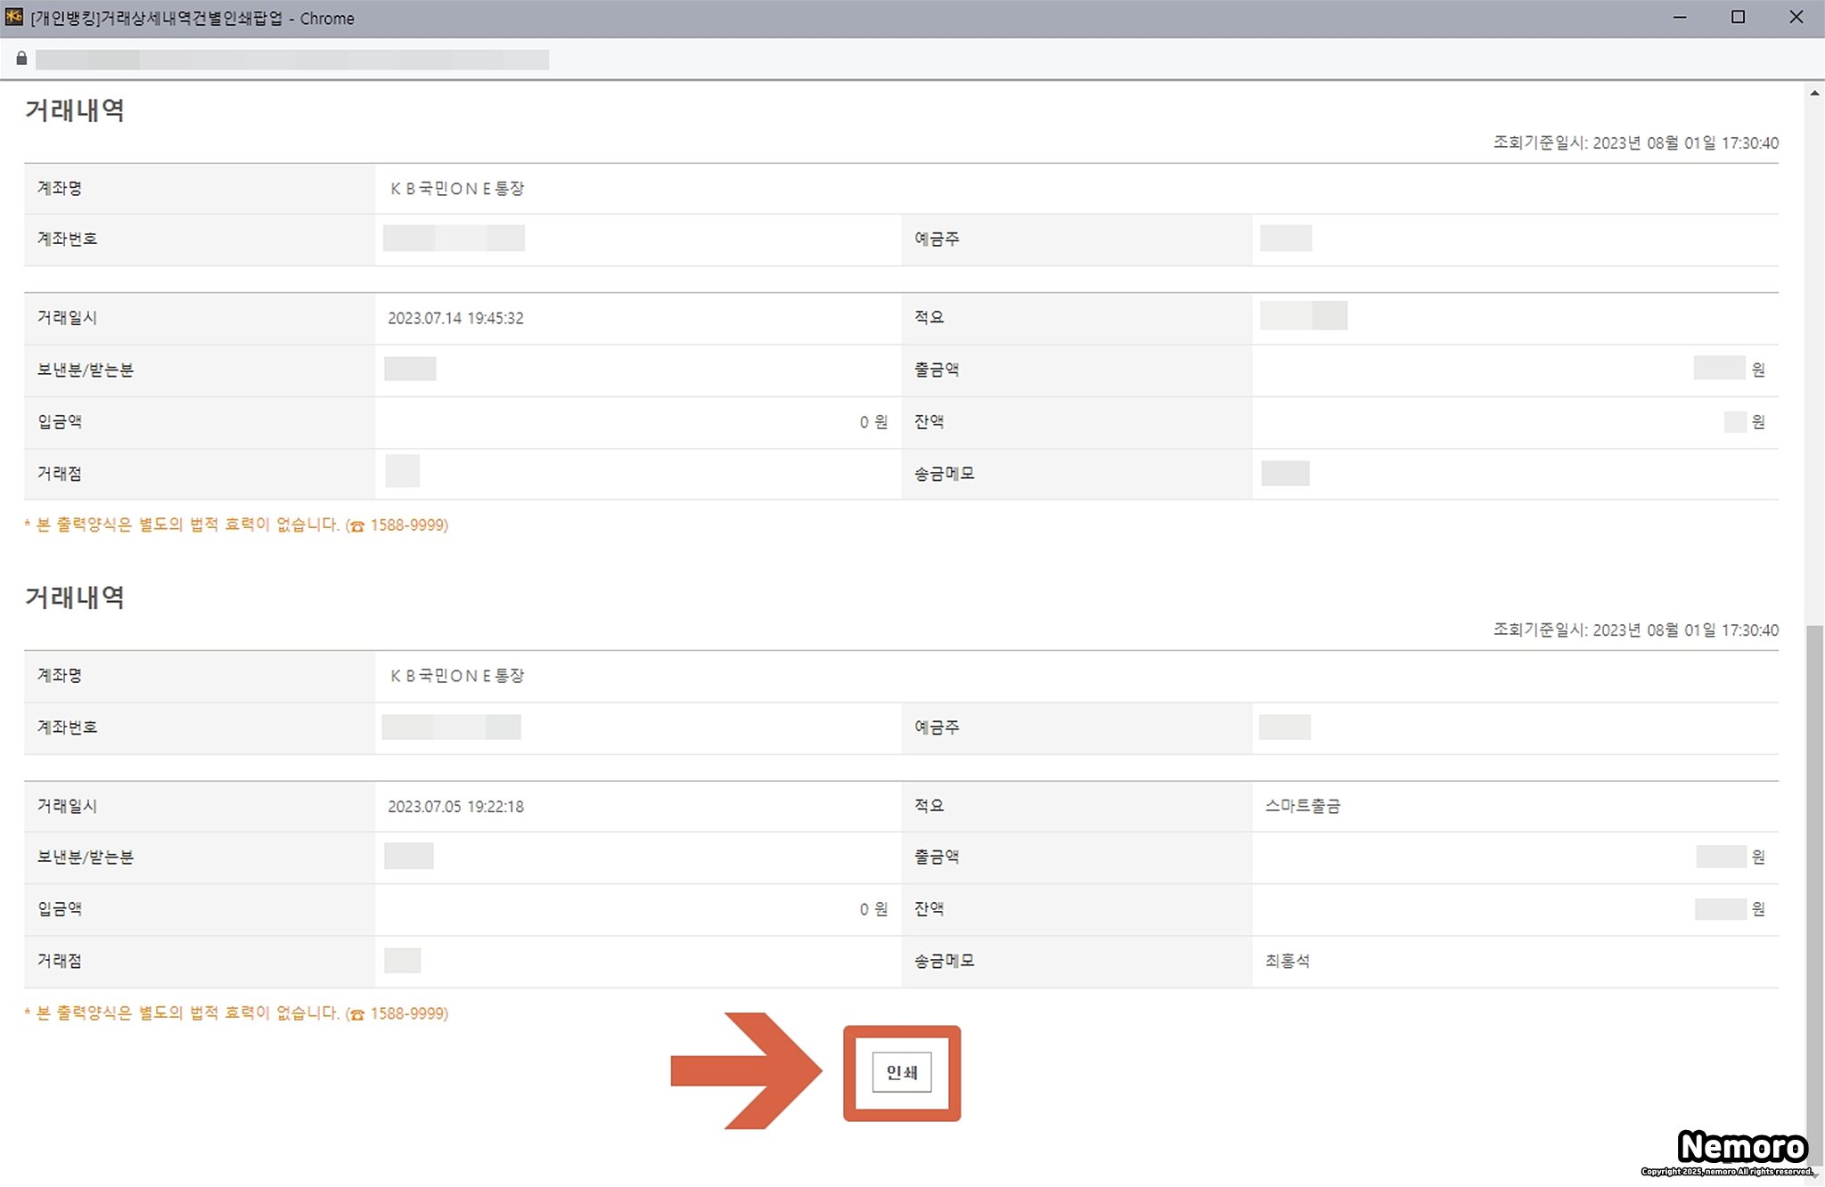Image resolution: width=1825 pixels, height=1187 pixels.
Task: Click the 스마트출금 summary text
Action: [1303, 806]
